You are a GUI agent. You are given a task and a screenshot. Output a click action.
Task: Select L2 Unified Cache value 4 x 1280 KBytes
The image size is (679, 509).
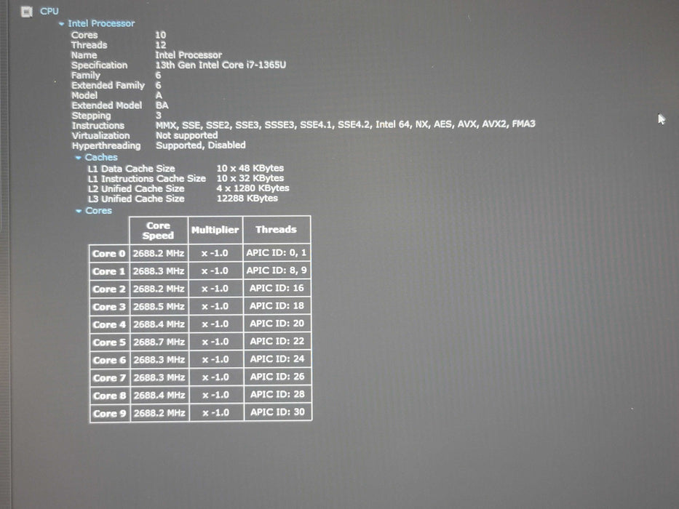253,188
